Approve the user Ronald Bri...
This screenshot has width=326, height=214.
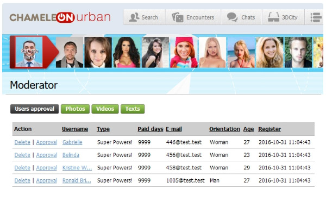pos(47,180)
